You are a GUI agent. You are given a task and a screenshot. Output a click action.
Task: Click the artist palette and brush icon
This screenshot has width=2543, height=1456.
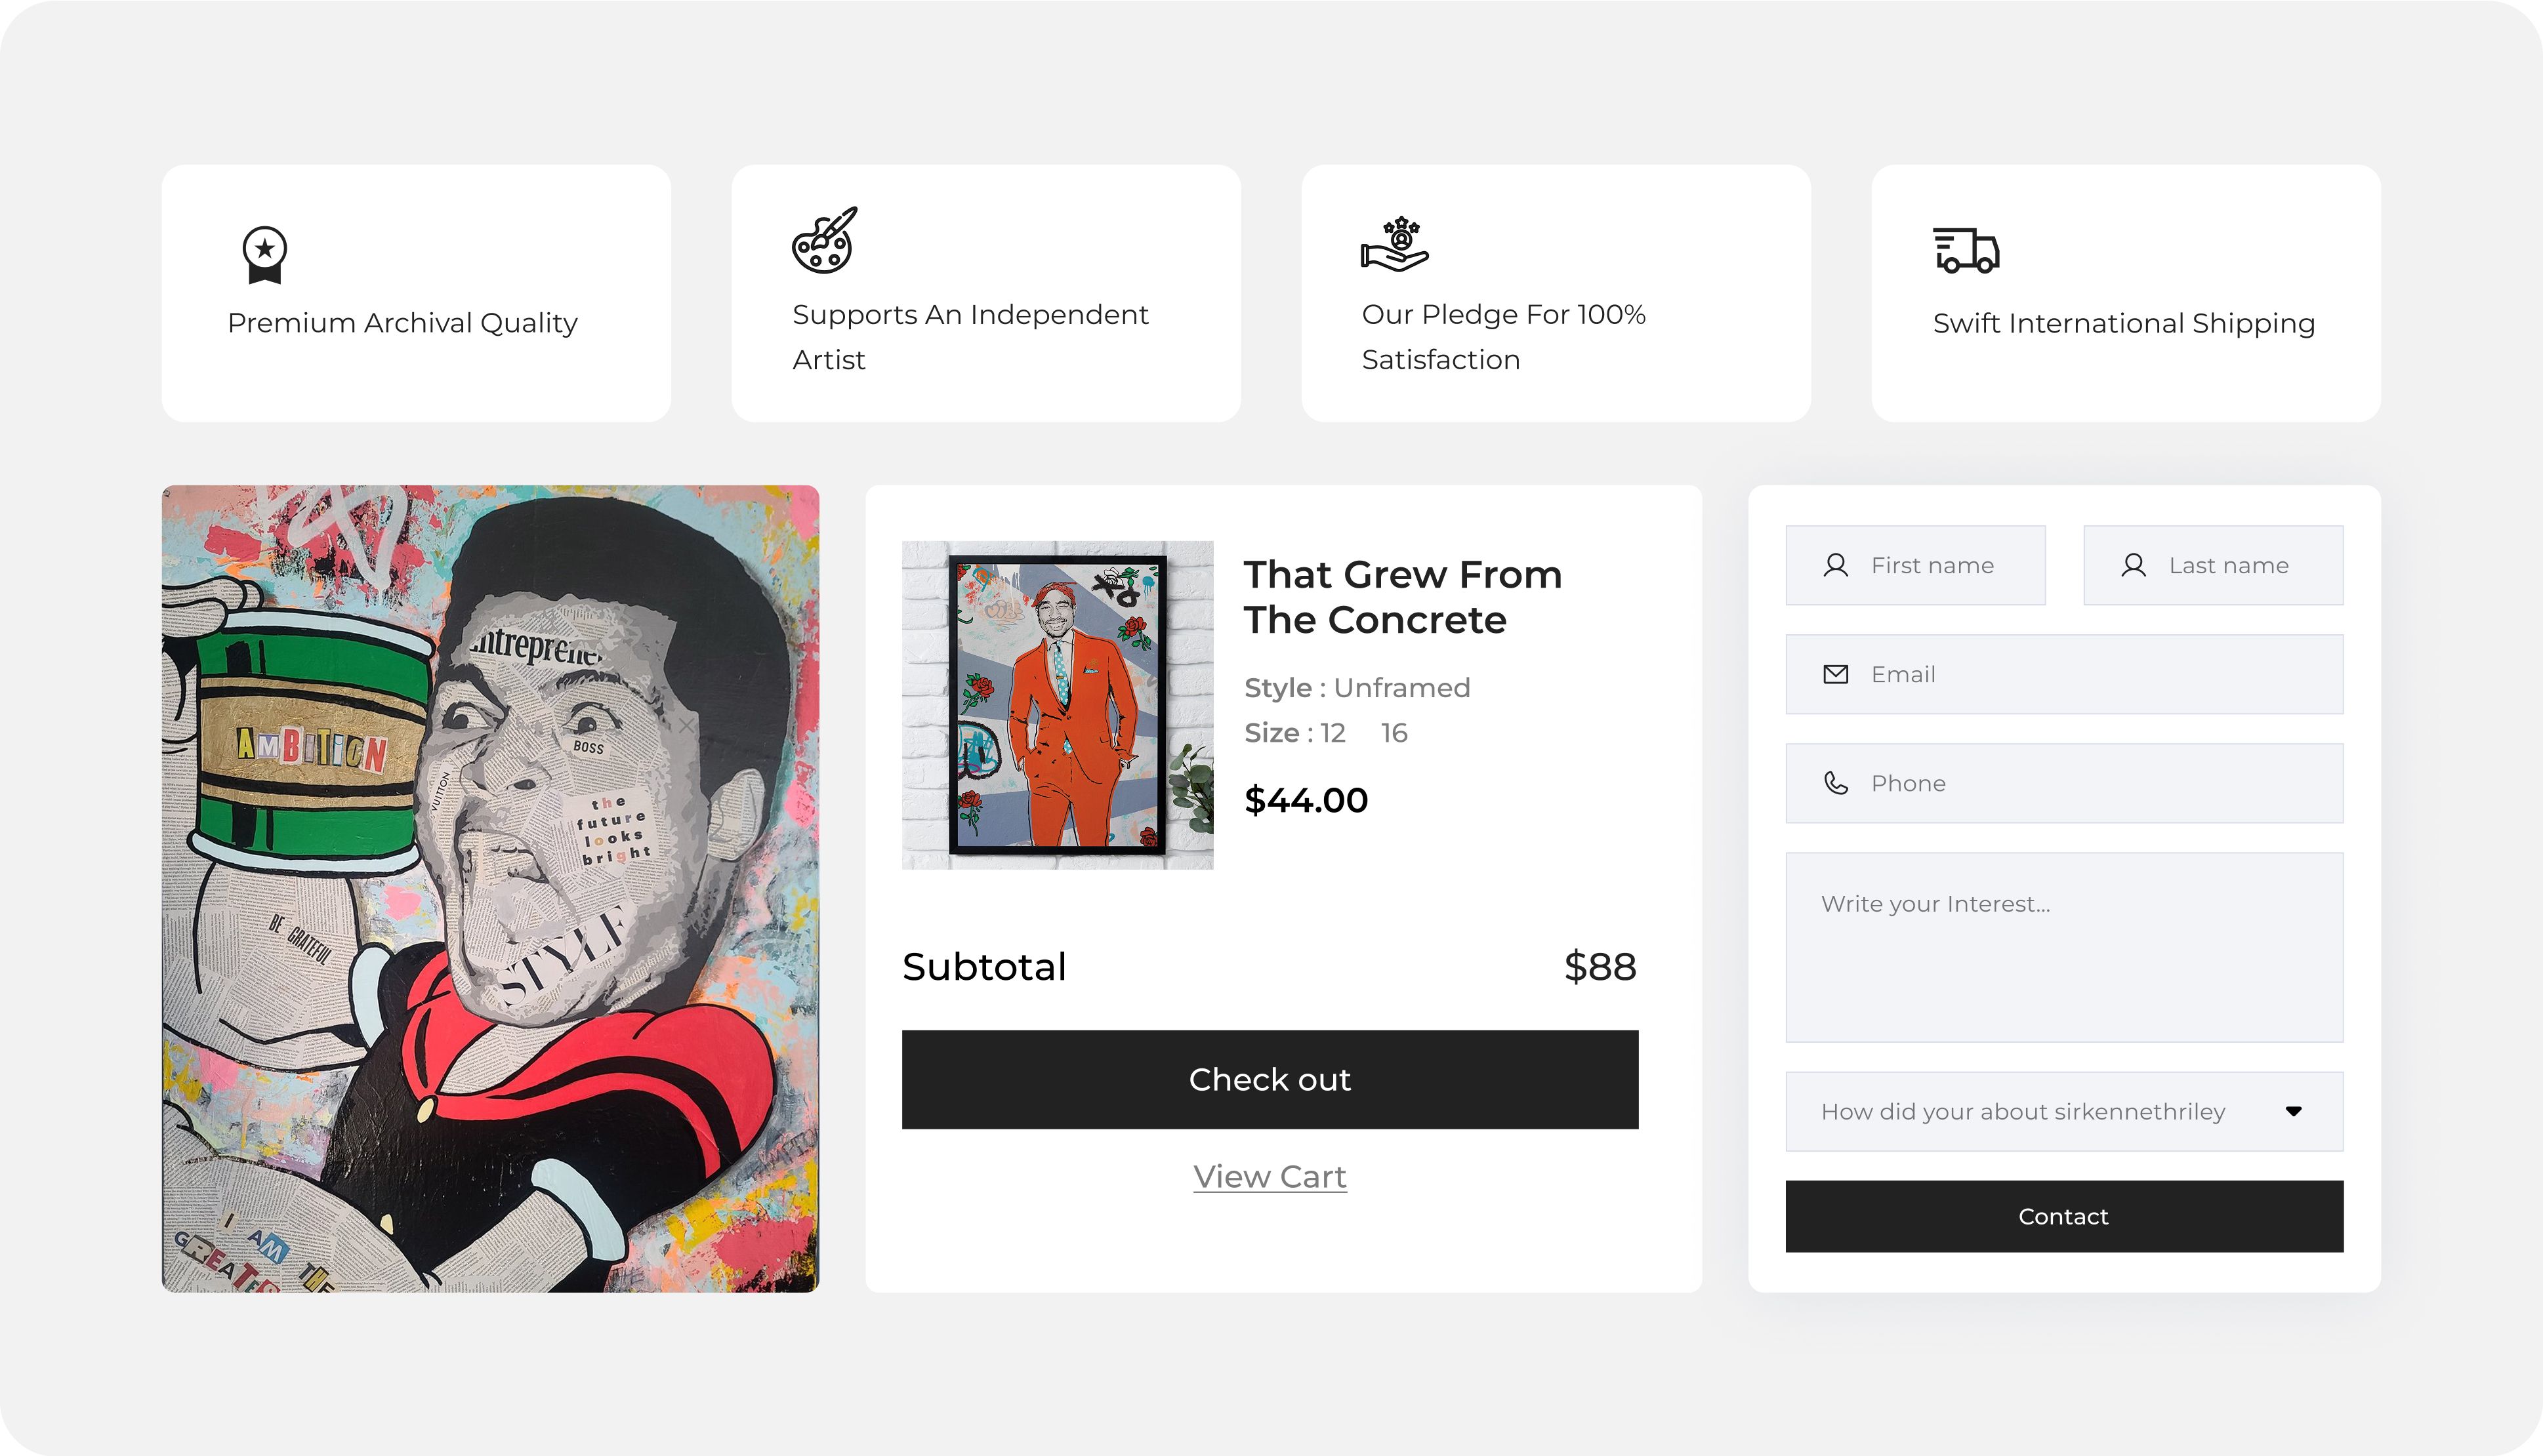(x=824, y=240)
